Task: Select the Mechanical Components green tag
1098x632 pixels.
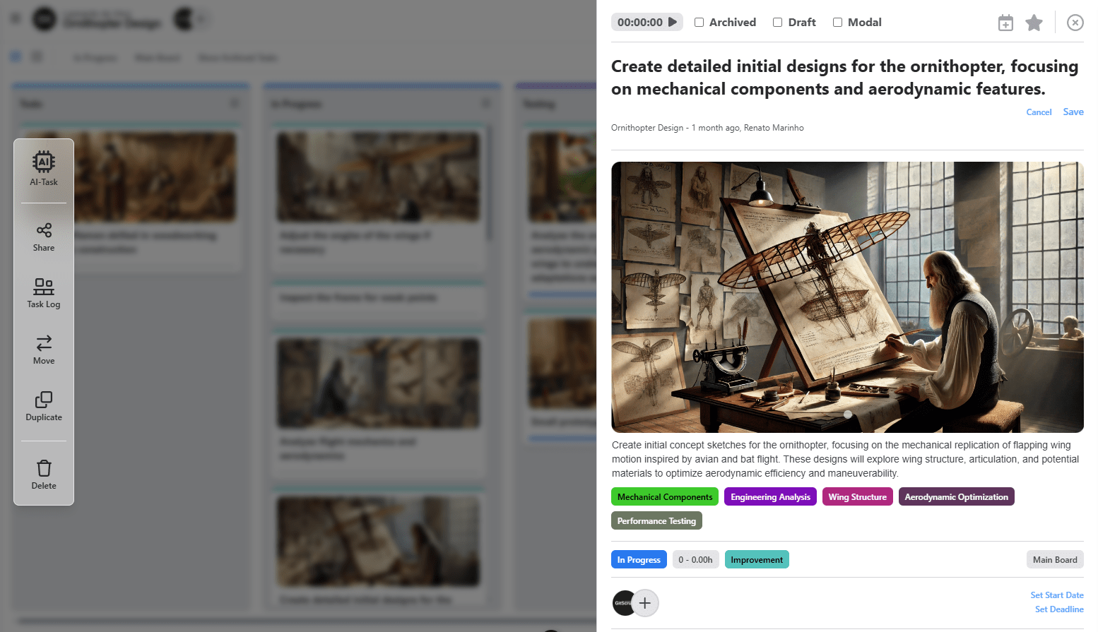Action: tap(664, 497)
